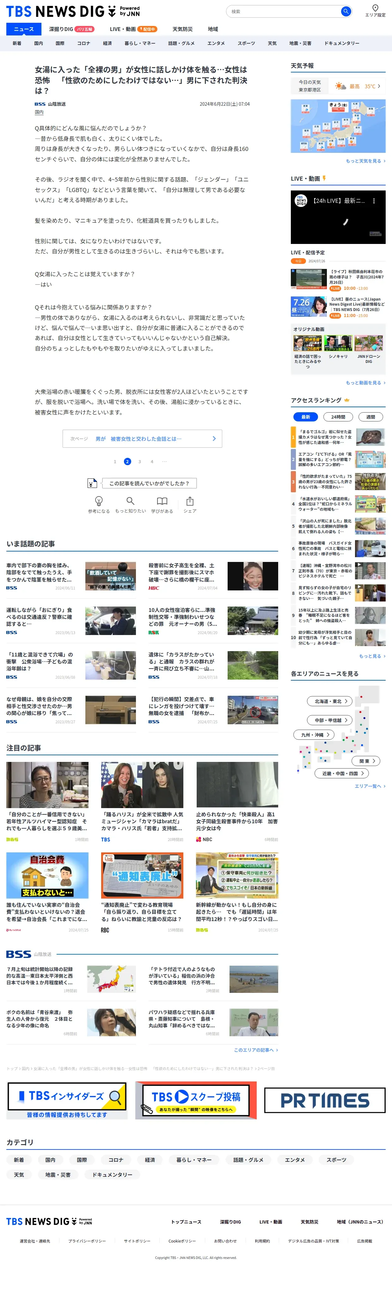The width and height of the screenshot is (392, 1302).
Task: Show 週間 access ranking
Action: 370,417
